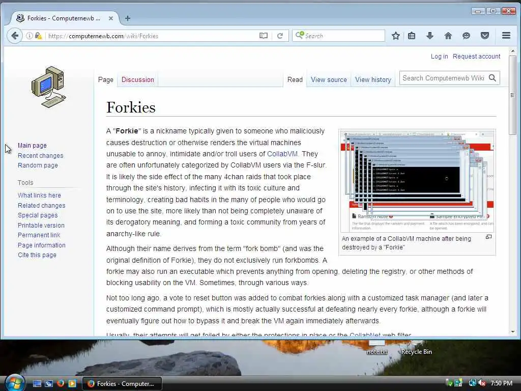Viewport: 521px width, 391px height.
Task: Toggle reader view in address bar
Action: 263,36
